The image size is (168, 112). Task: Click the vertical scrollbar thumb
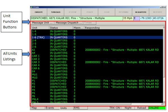coord(164,52)
